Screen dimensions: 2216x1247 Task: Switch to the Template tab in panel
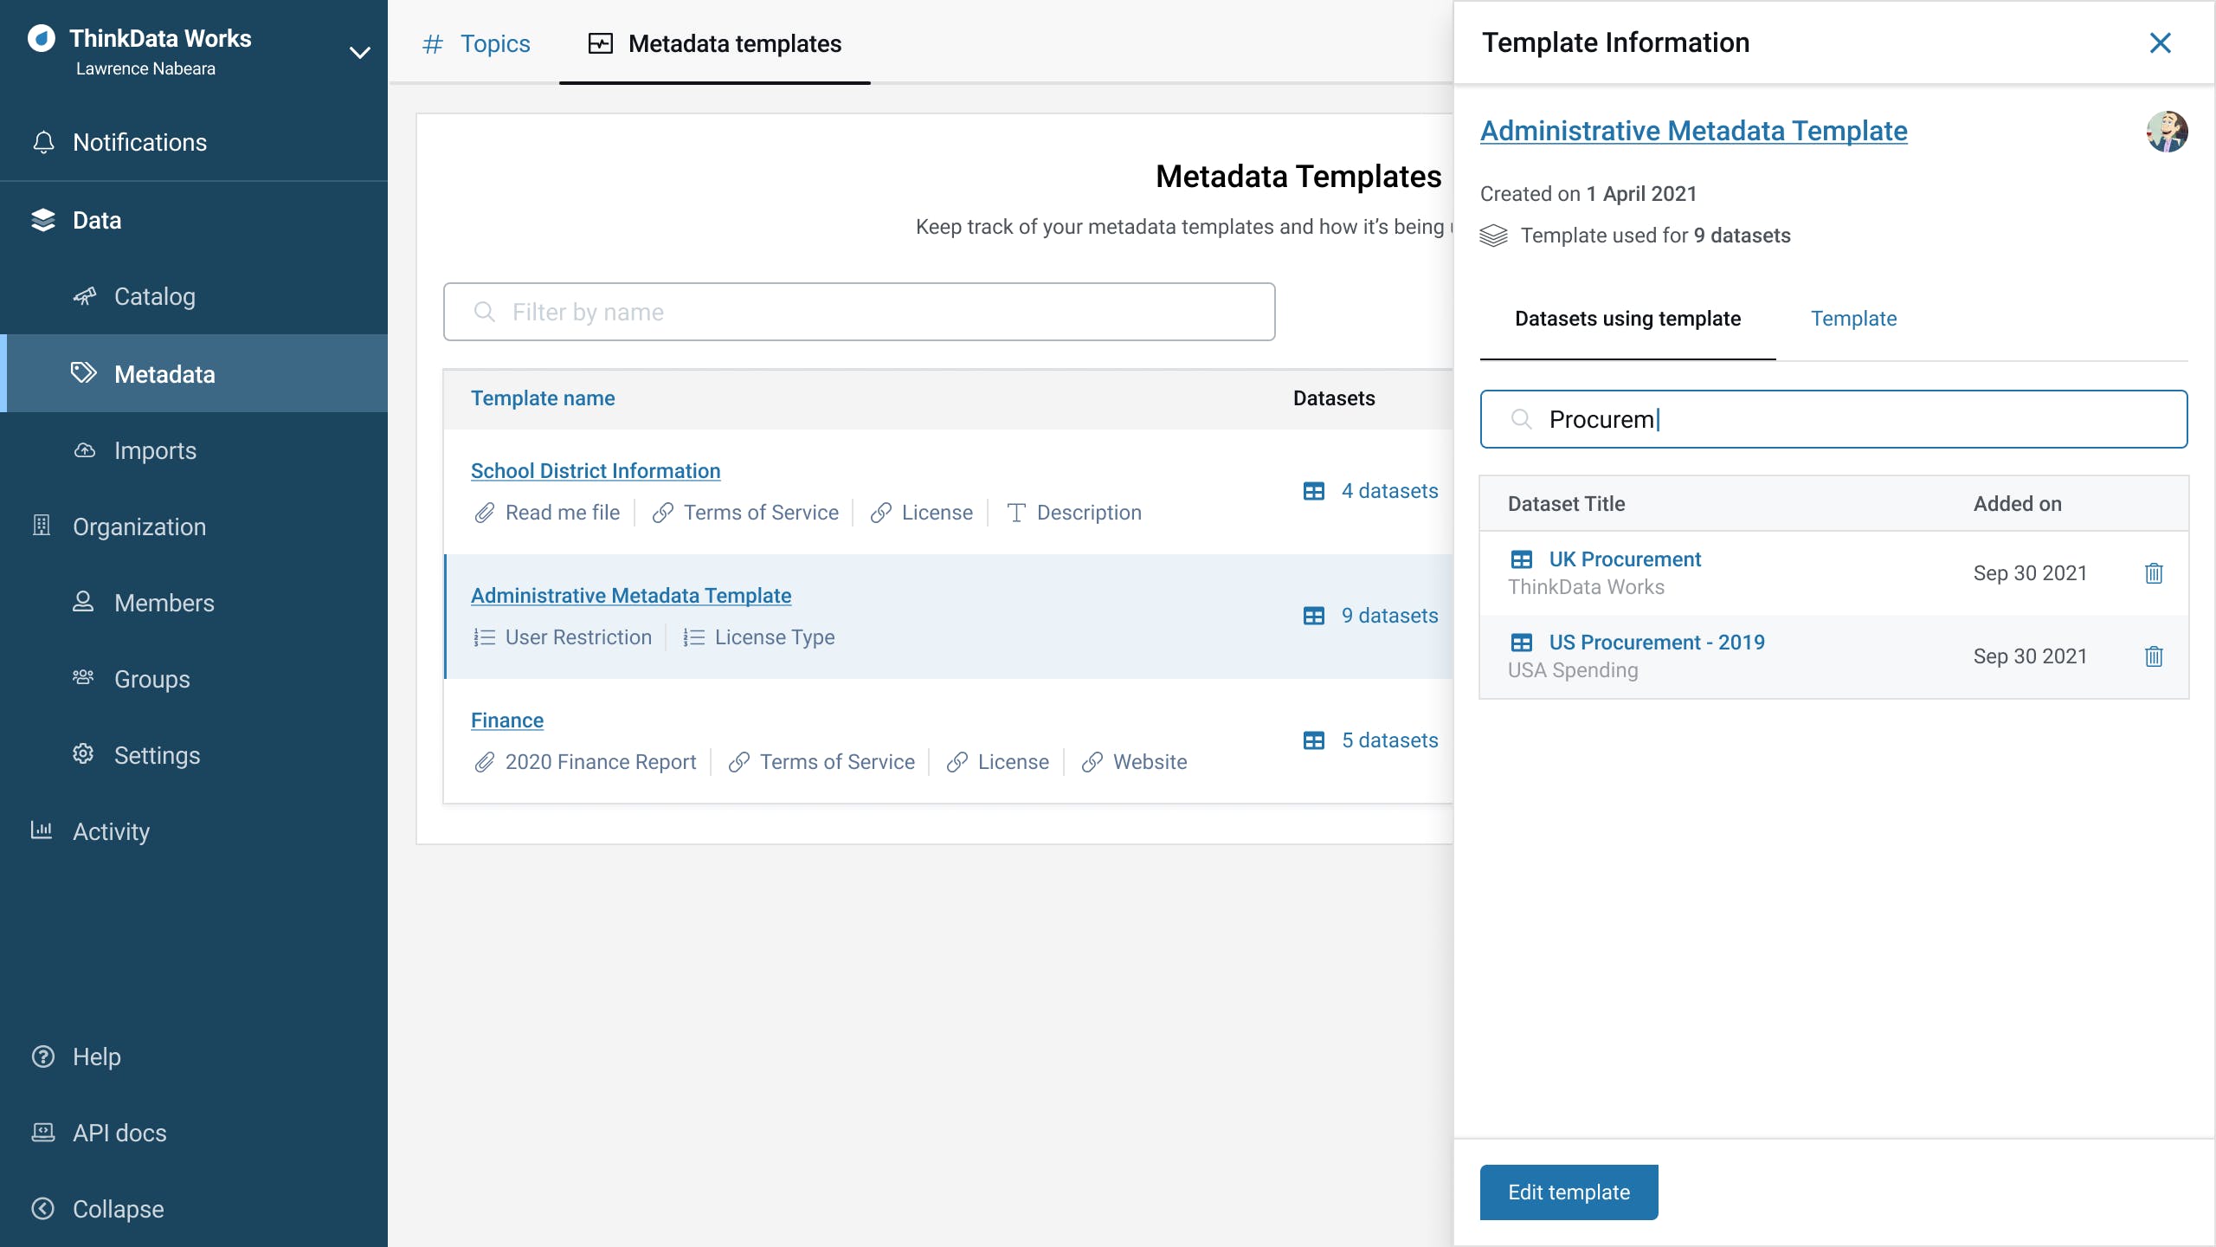tap(1853, 319)
